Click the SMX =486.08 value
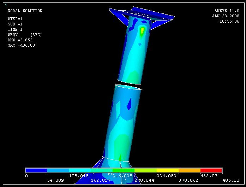The width and height of the screenshot is (246, 187). click(x=21, y=45)
